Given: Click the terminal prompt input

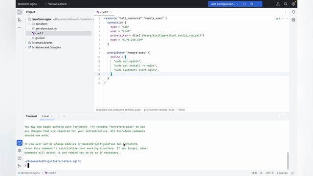Looking at the screenshot, I should [28, 165].
